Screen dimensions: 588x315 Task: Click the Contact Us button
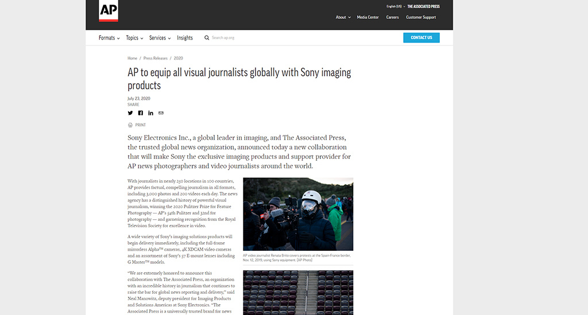pyautogui.click(x=421, y=37)
